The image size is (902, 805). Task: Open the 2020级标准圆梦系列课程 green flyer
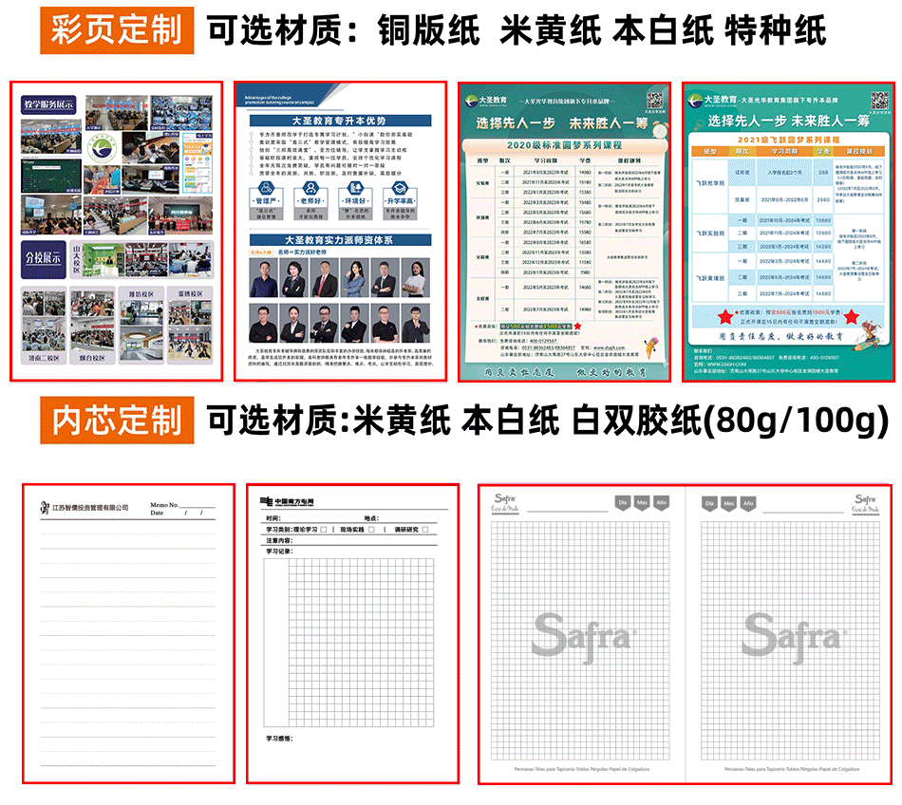click(564, 232)
